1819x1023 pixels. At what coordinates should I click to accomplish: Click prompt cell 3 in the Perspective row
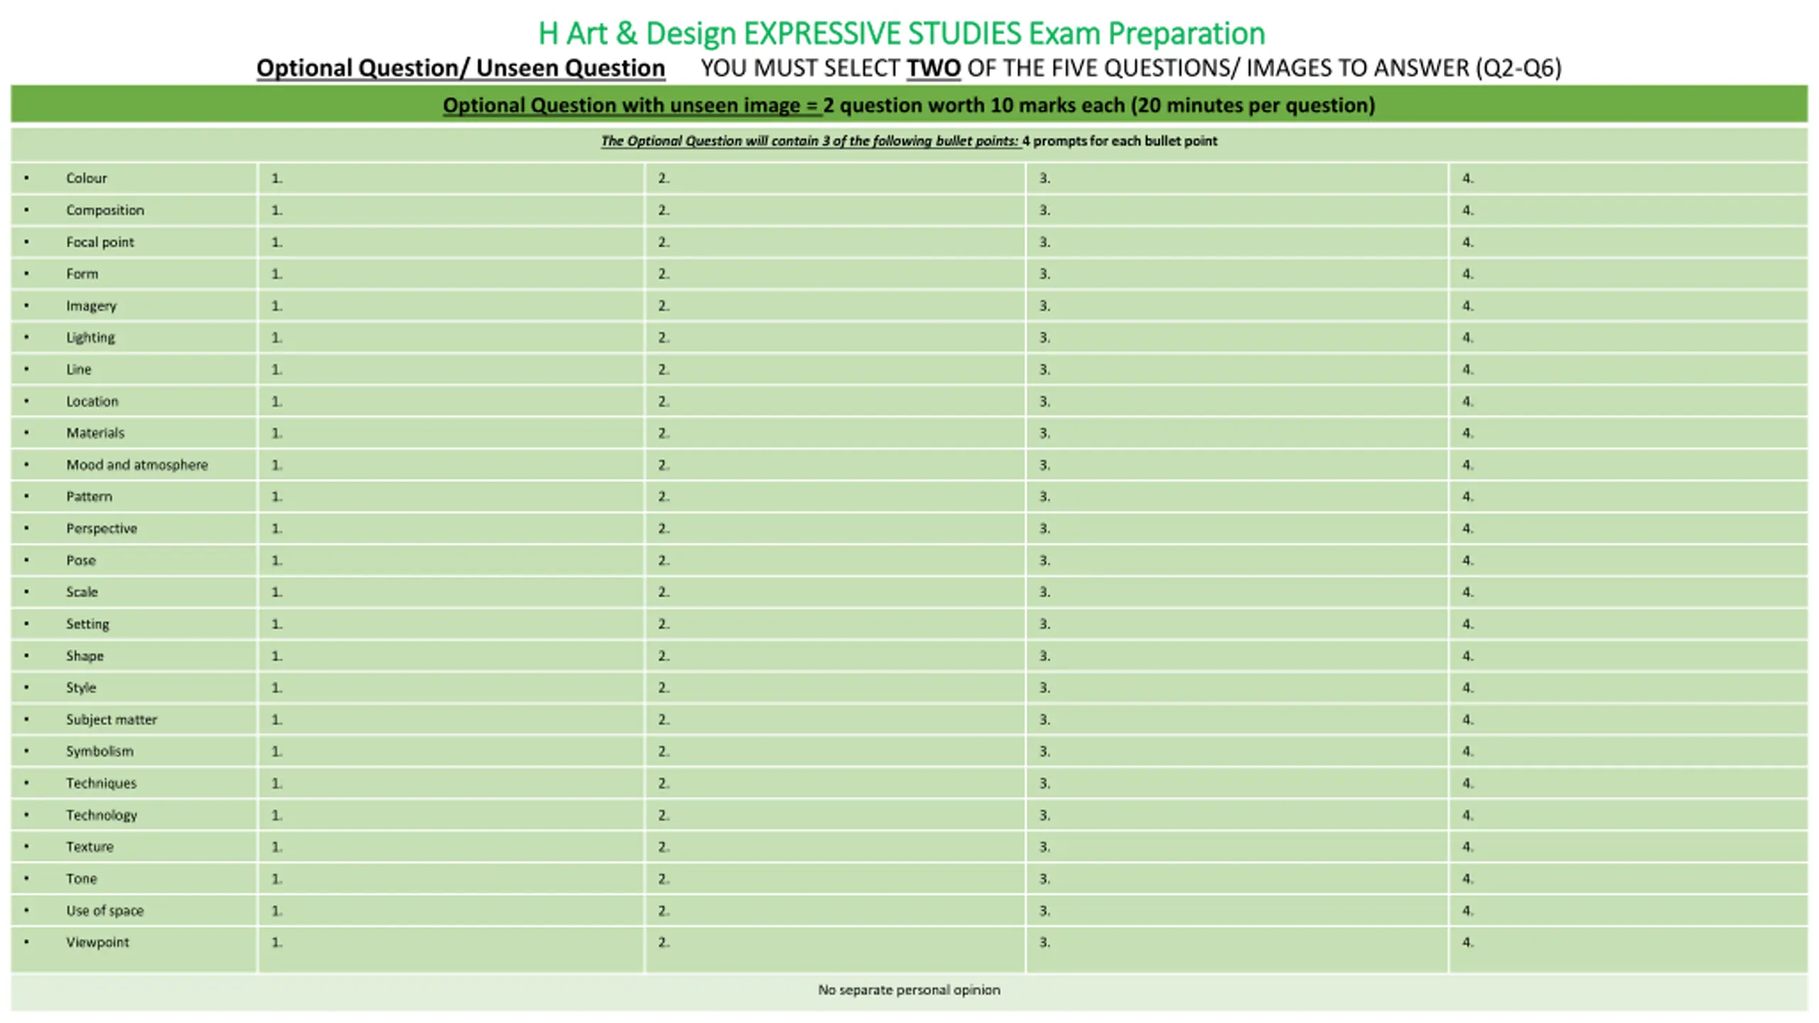click(1237, 529)
